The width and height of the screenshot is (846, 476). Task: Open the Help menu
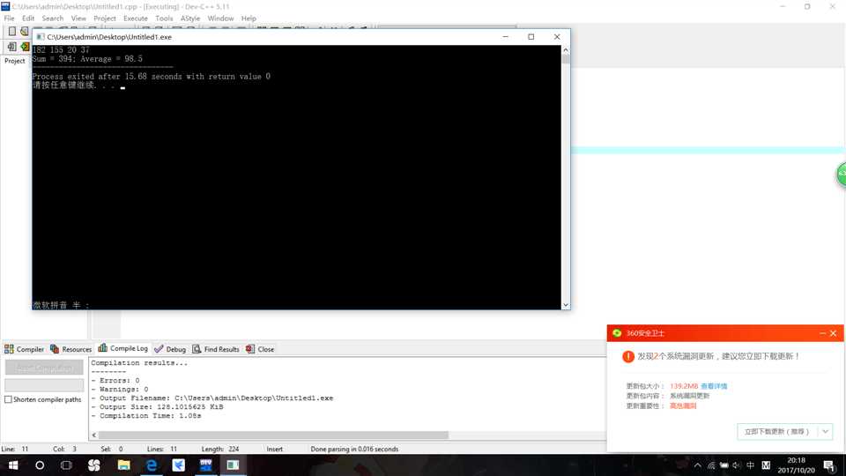pos(249,19)
